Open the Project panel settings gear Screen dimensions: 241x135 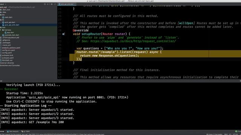[x=52, y=4]
